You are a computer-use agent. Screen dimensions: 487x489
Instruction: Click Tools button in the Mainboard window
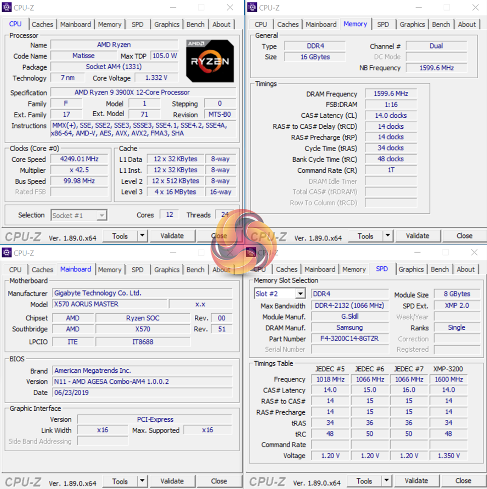[x=120, y=481]
